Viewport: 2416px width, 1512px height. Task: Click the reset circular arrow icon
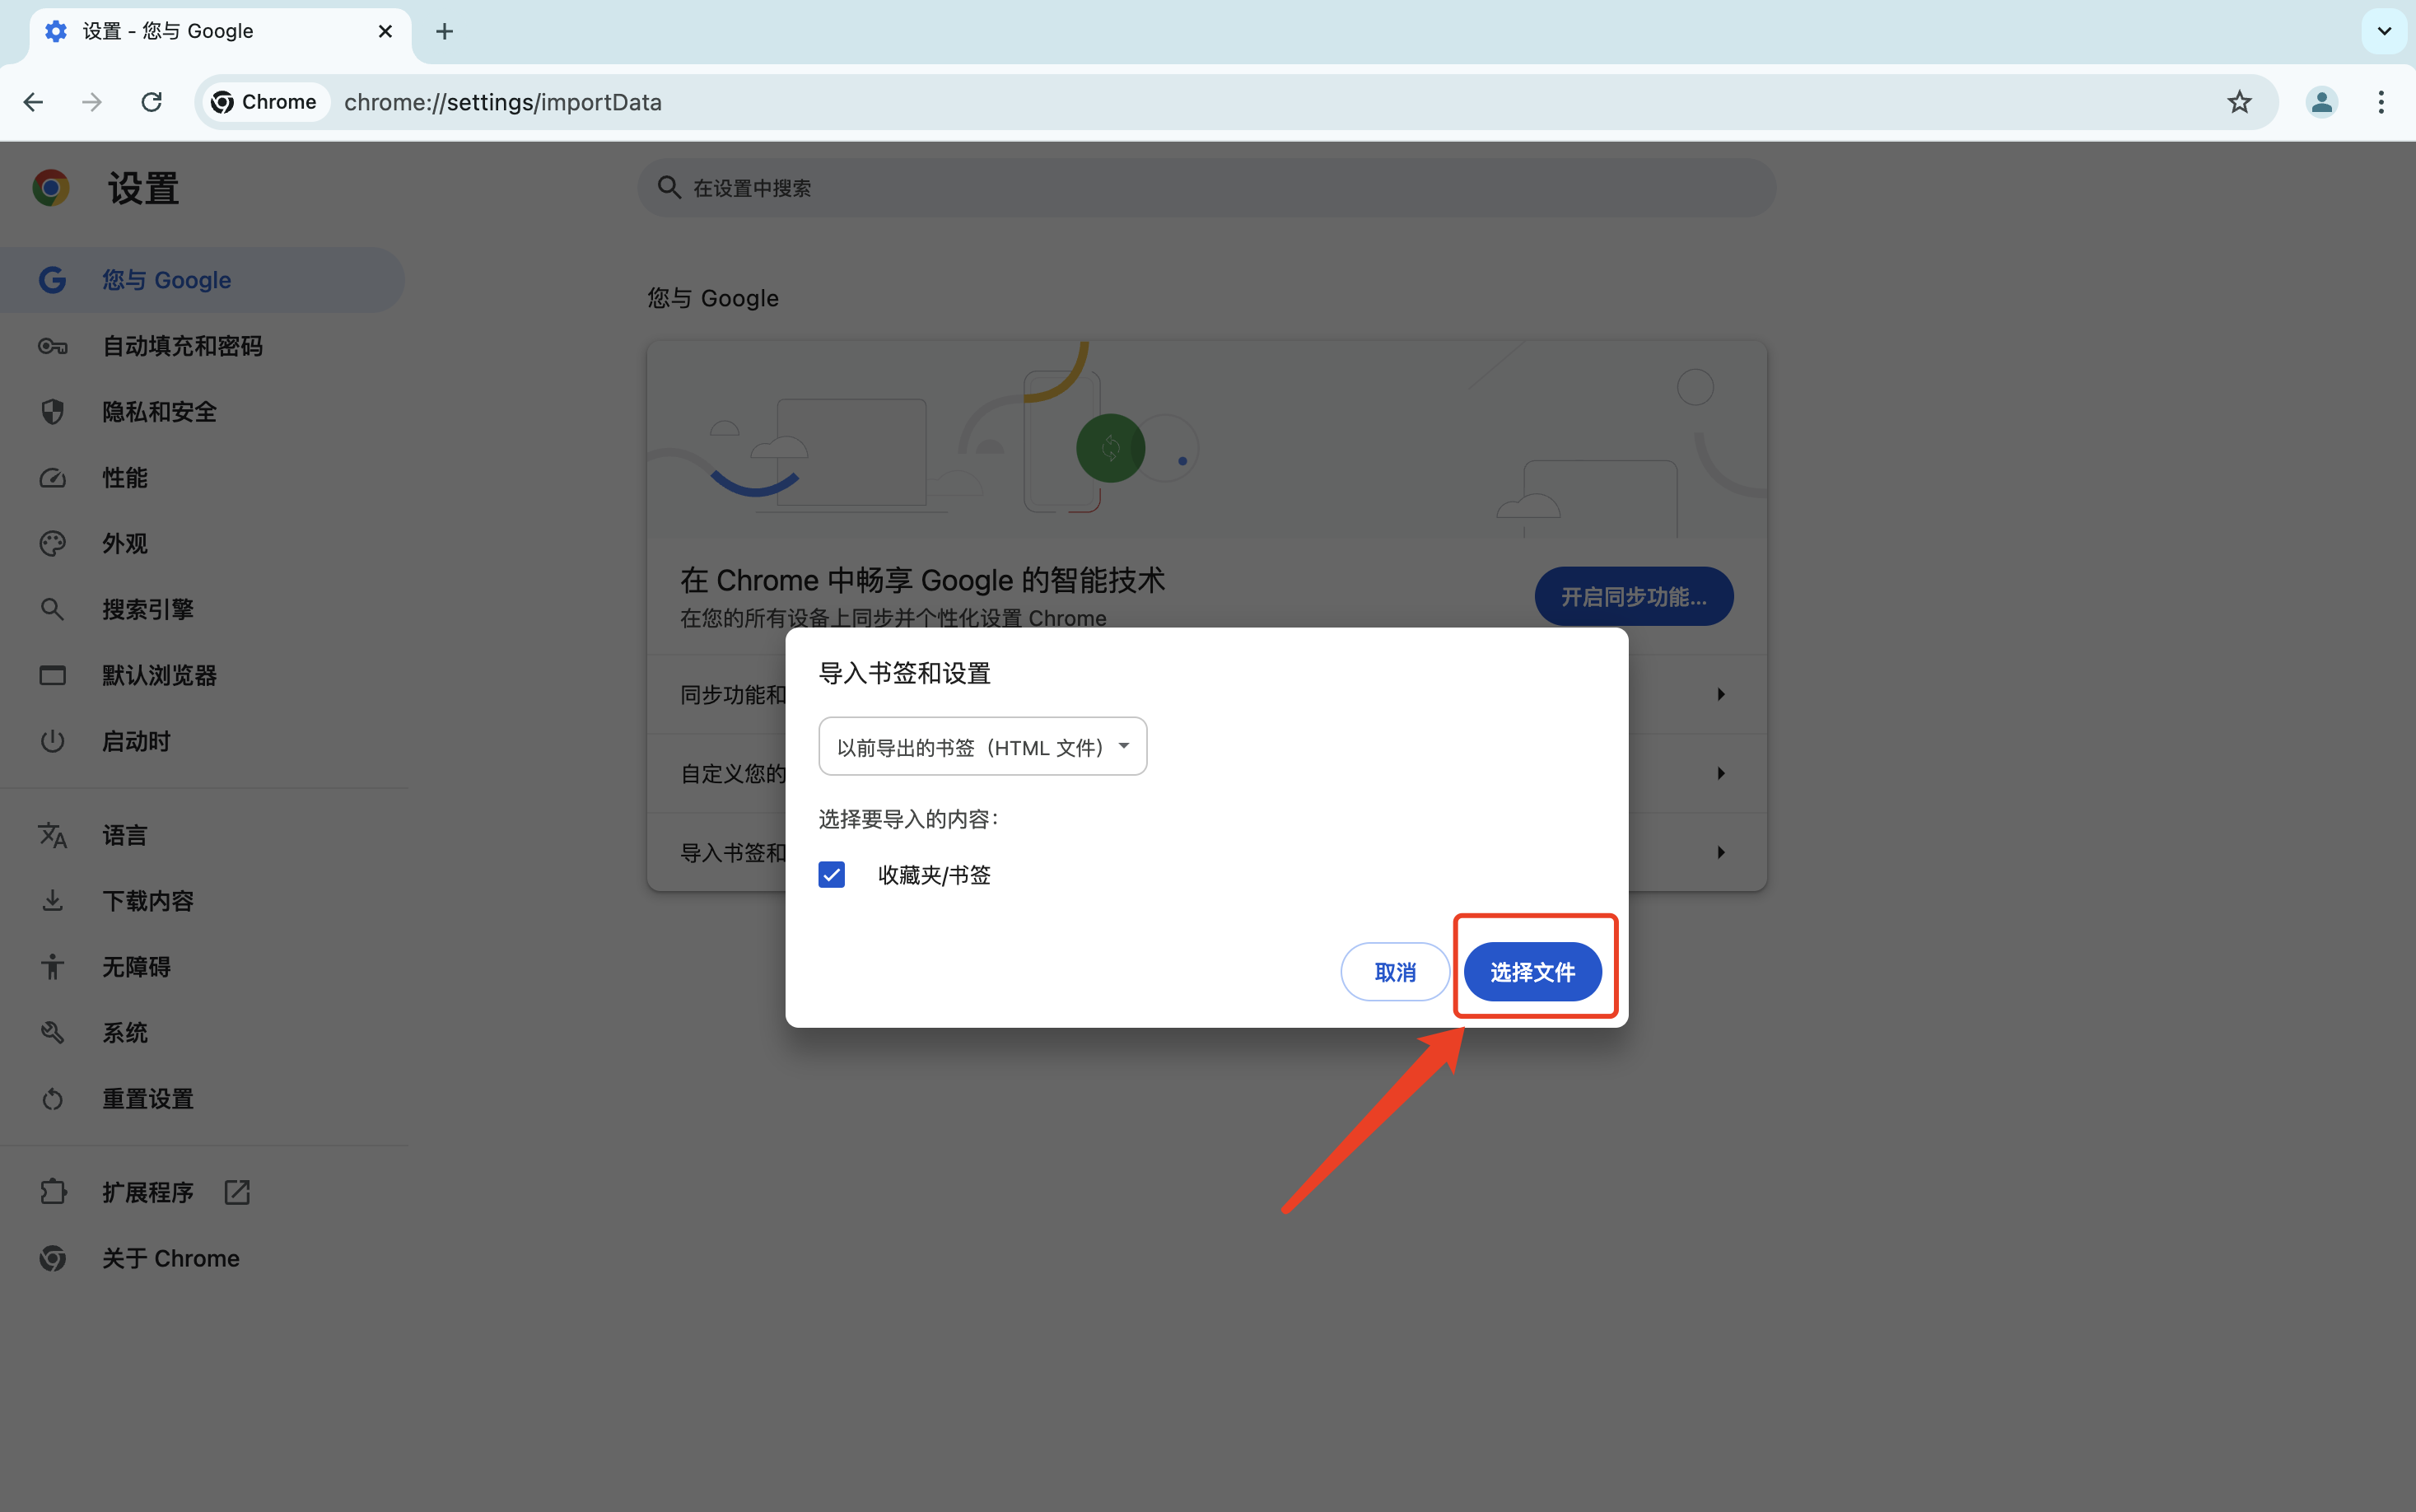52,1100
